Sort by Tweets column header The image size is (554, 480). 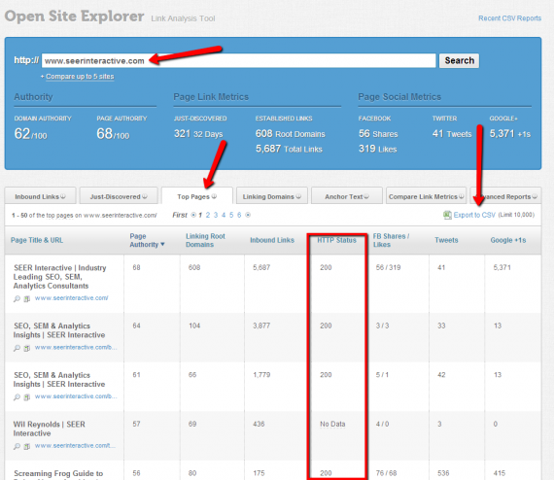point(446,240)
